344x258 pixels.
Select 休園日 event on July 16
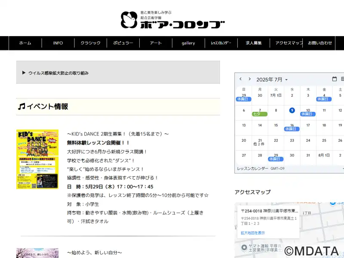(292, 129)
